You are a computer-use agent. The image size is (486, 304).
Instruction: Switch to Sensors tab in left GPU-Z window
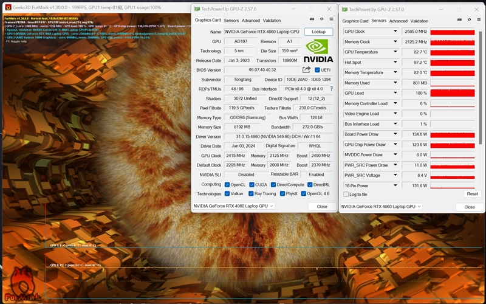click(x=231, y=21)
